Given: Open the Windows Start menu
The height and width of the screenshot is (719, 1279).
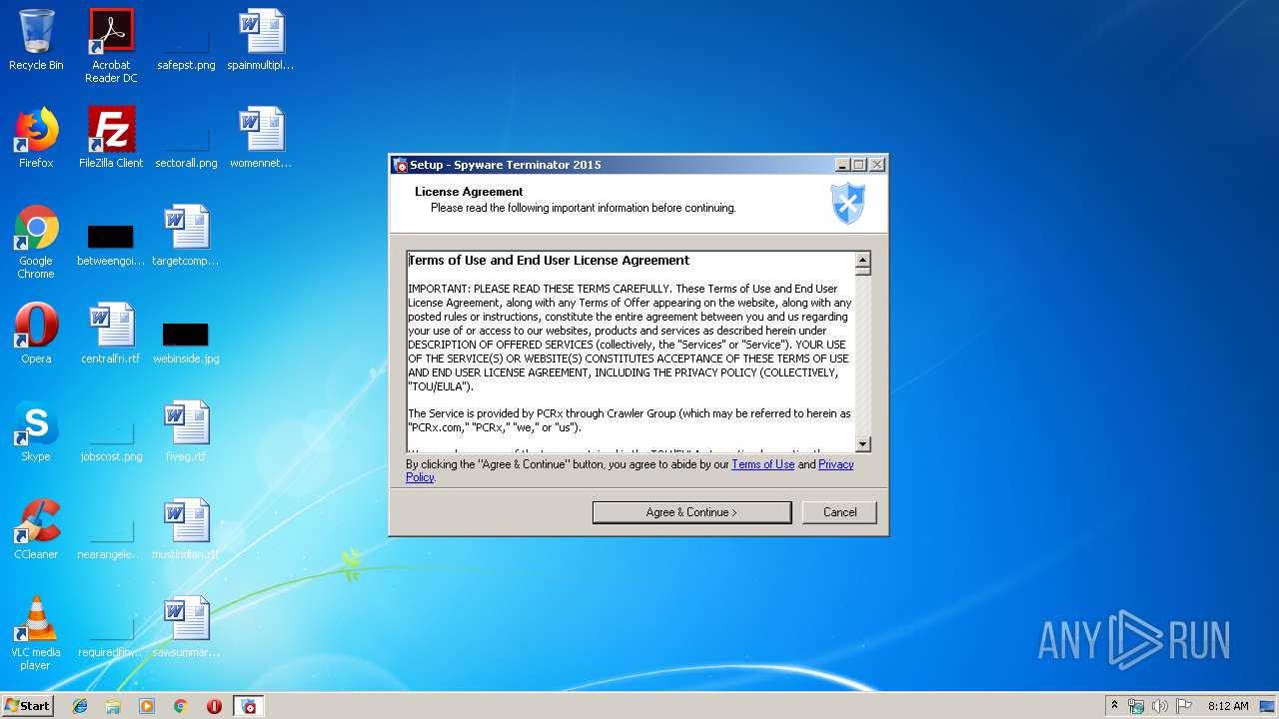Looking at the screenshot, I should click(x=28, y=706).
